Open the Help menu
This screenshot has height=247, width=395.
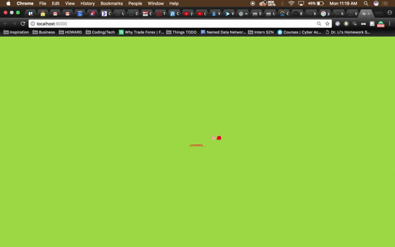174,3
